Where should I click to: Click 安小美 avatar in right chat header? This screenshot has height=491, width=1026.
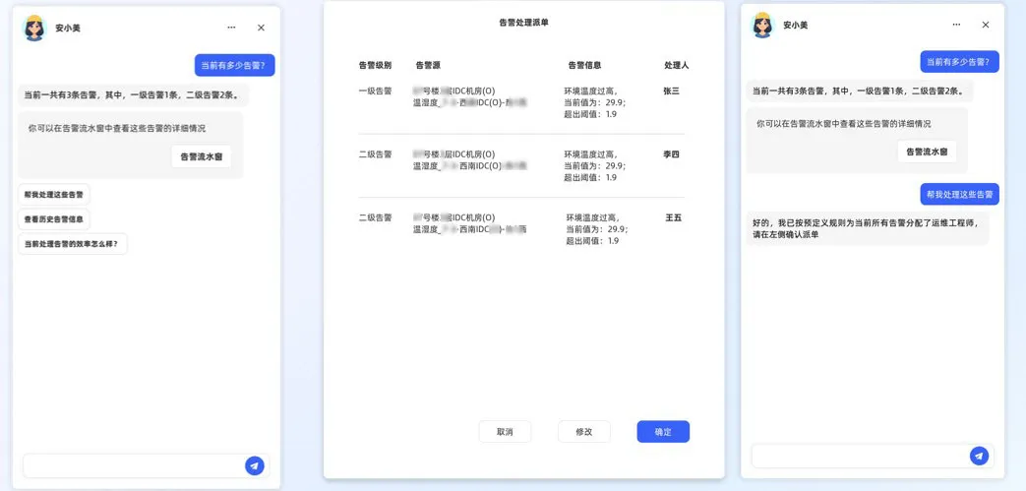[x=762, y=25]
